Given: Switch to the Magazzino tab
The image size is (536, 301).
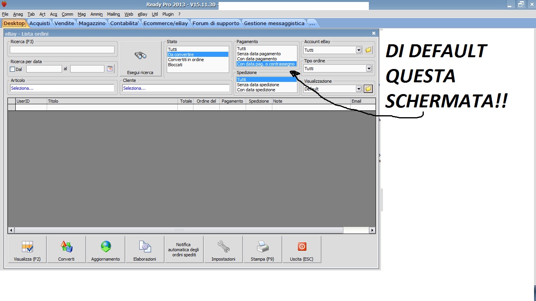Looking at the screenshot, I should pyautogui.click(x=92, y=23).
